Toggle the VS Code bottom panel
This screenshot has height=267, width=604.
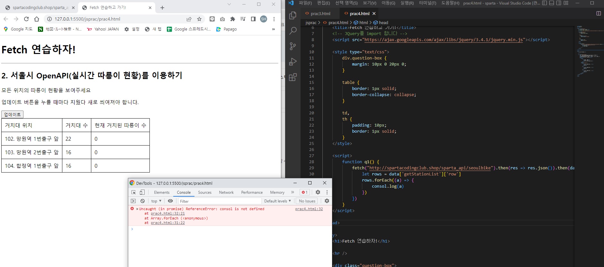pos(552,3)
